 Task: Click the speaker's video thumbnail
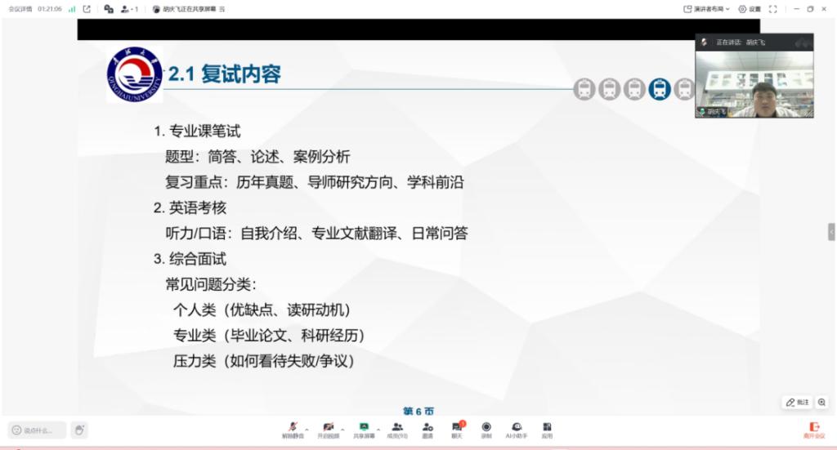point(754,82)
